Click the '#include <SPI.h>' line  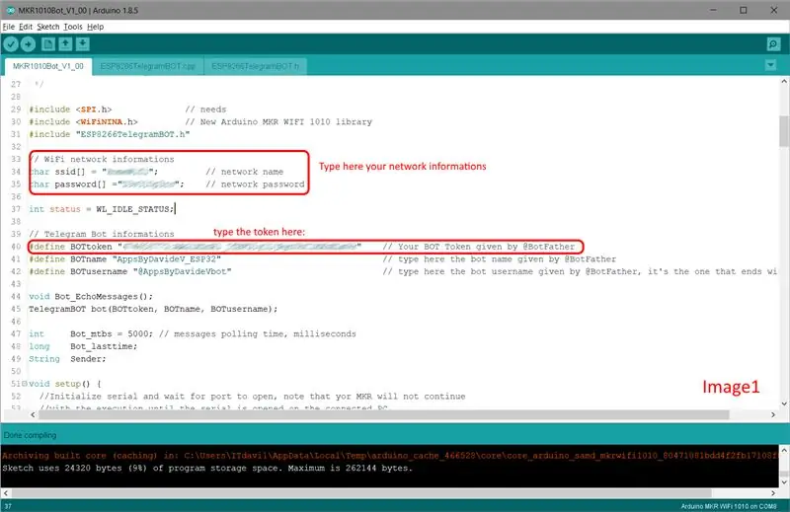pos(70,110)
